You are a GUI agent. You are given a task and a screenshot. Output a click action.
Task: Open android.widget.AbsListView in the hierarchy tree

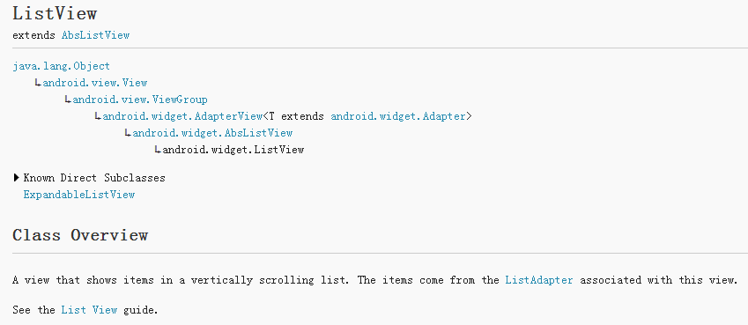[x=212, y=133]
